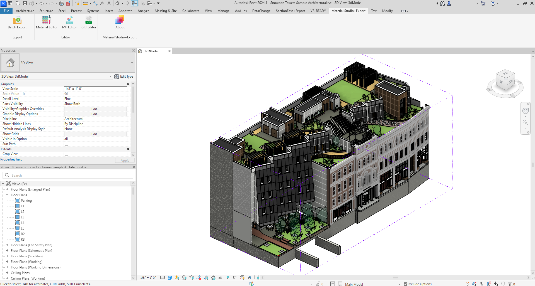Click the Visual Style cube icon

pyautogui.click(x=170, y=278)
